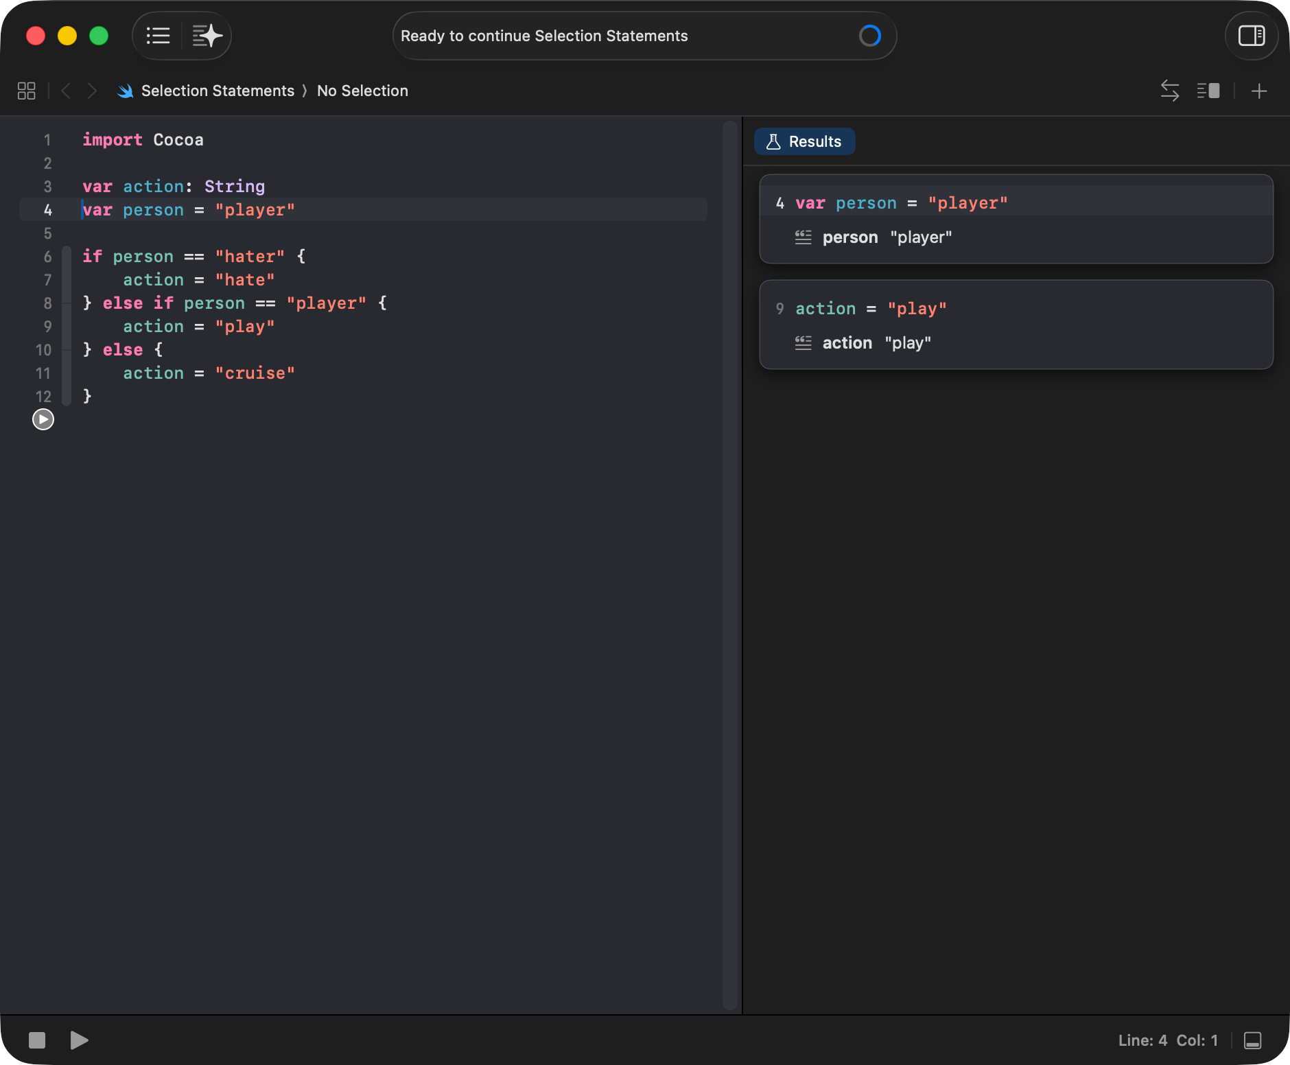Open the coding assistant sparkle icon

click(x=207, y=36)
